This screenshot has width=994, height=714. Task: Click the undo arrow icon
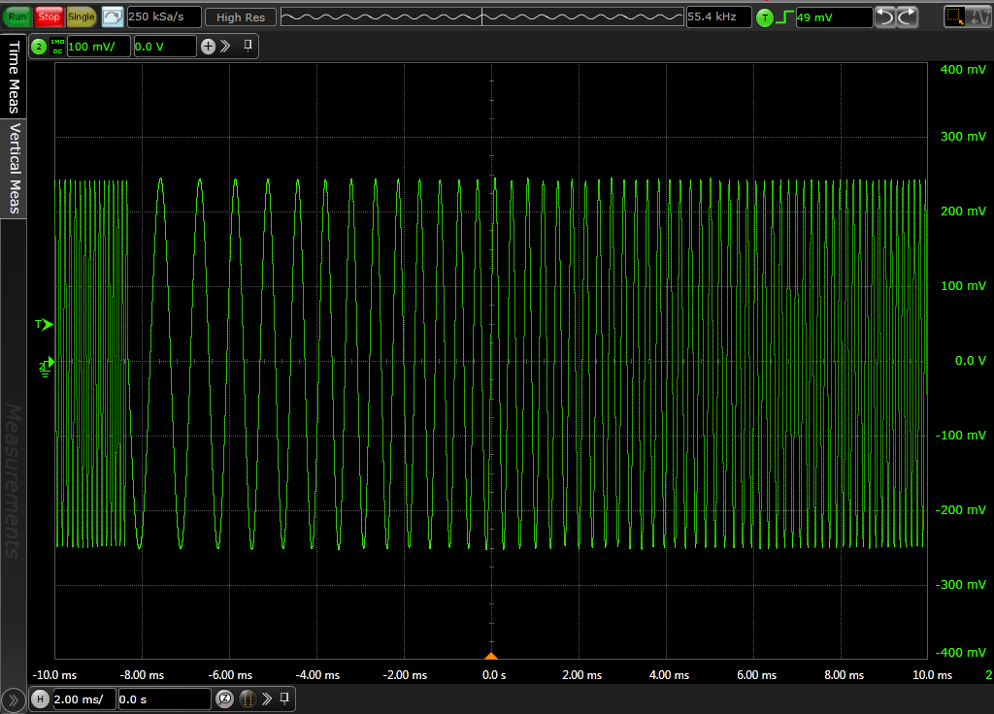[884, 16]
